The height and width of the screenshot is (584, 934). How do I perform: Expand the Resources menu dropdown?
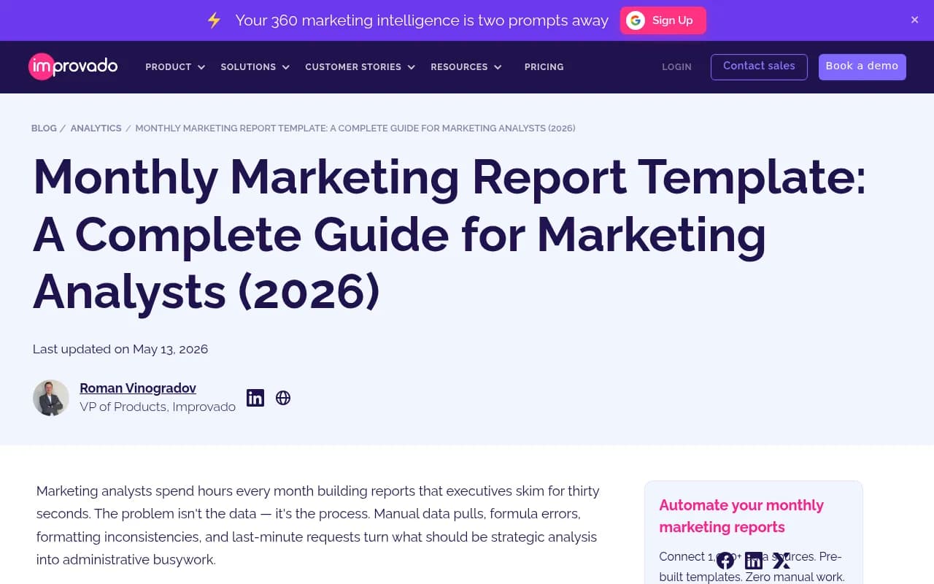[466, 67]
